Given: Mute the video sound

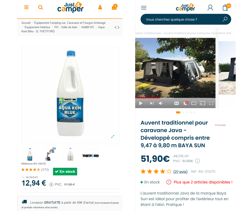Looking at the screenshot, I should (161, 103).
